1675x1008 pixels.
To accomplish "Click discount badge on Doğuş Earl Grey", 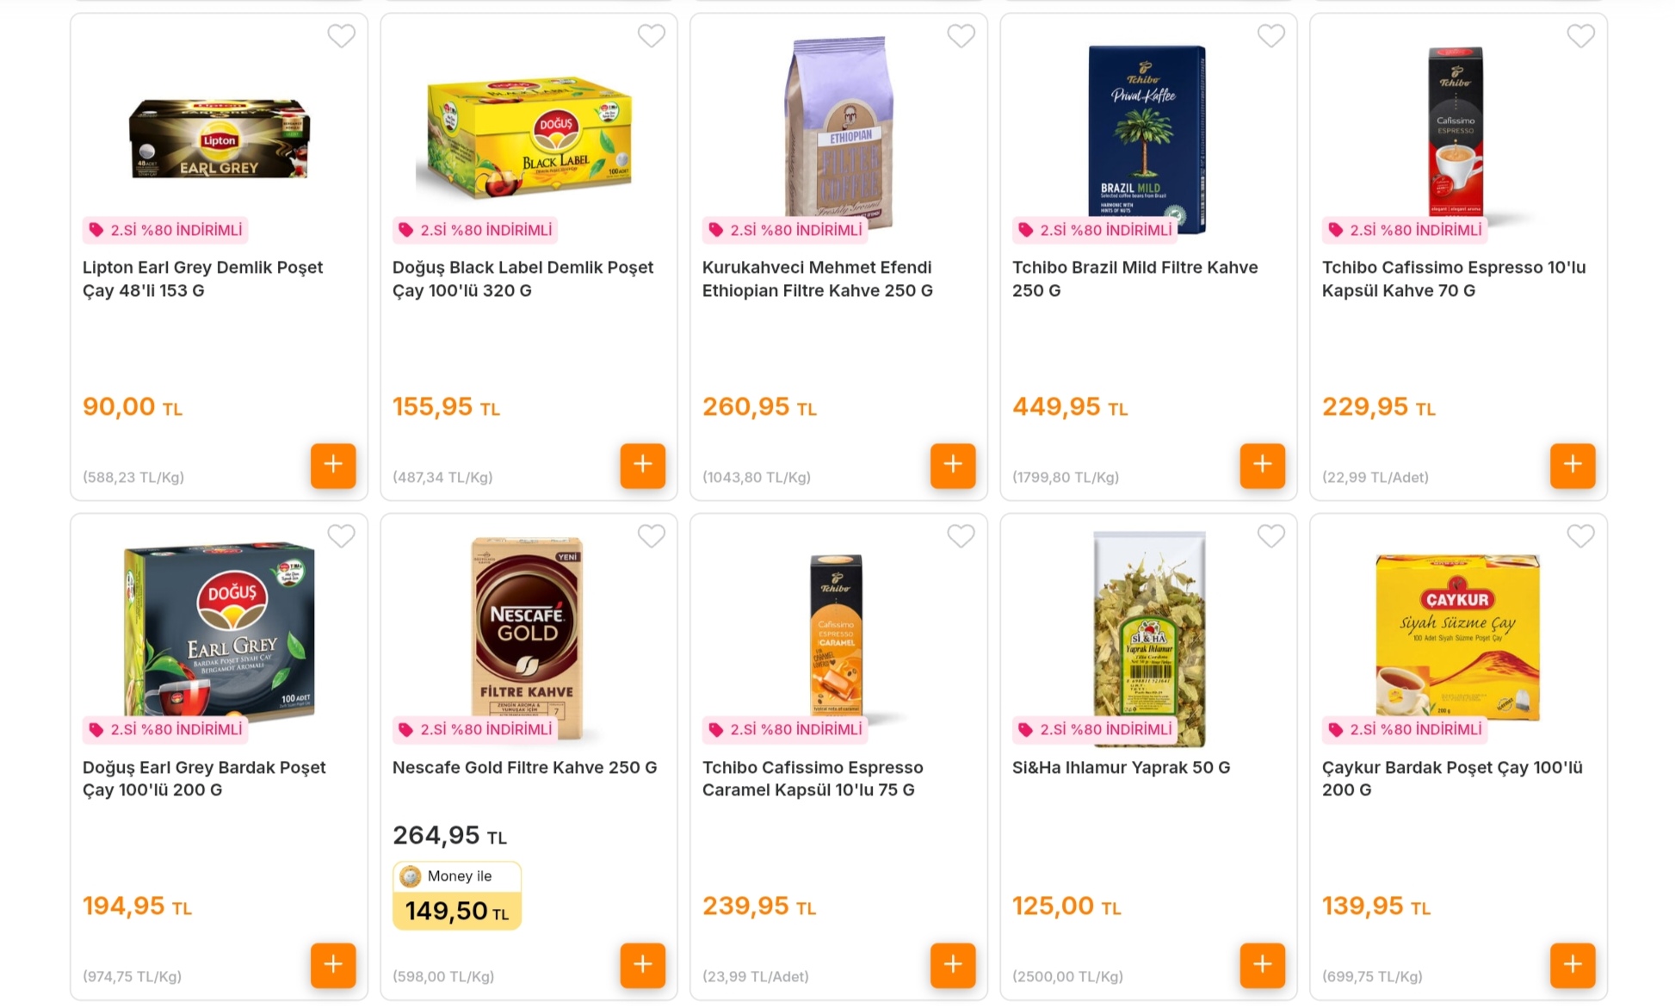I will pyautogui.click(x=166, y=730).
